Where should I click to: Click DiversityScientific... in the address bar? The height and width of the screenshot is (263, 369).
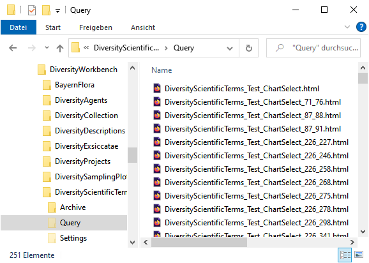pos(126,48)
